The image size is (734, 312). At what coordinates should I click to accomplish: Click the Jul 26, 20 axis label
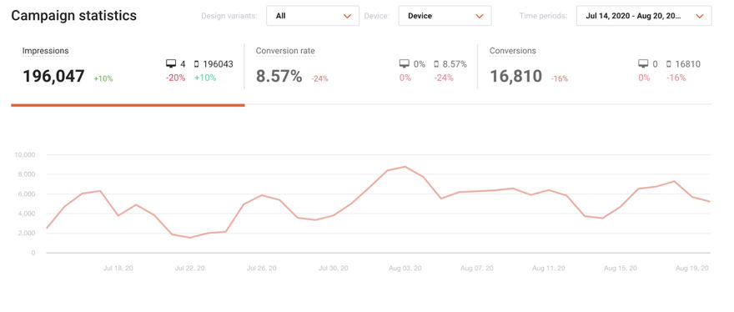coord(261,269)
